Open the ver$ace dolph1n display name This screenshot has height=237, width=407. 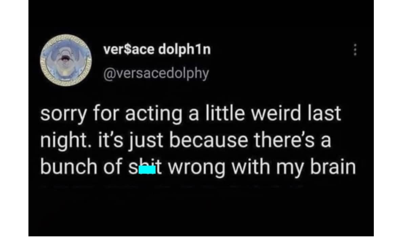tap(157, 49)
